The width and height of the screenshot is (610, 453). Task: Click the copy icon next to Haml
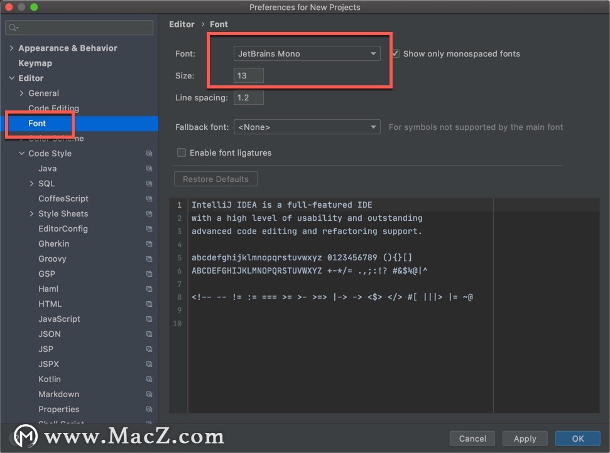[149, 289]
